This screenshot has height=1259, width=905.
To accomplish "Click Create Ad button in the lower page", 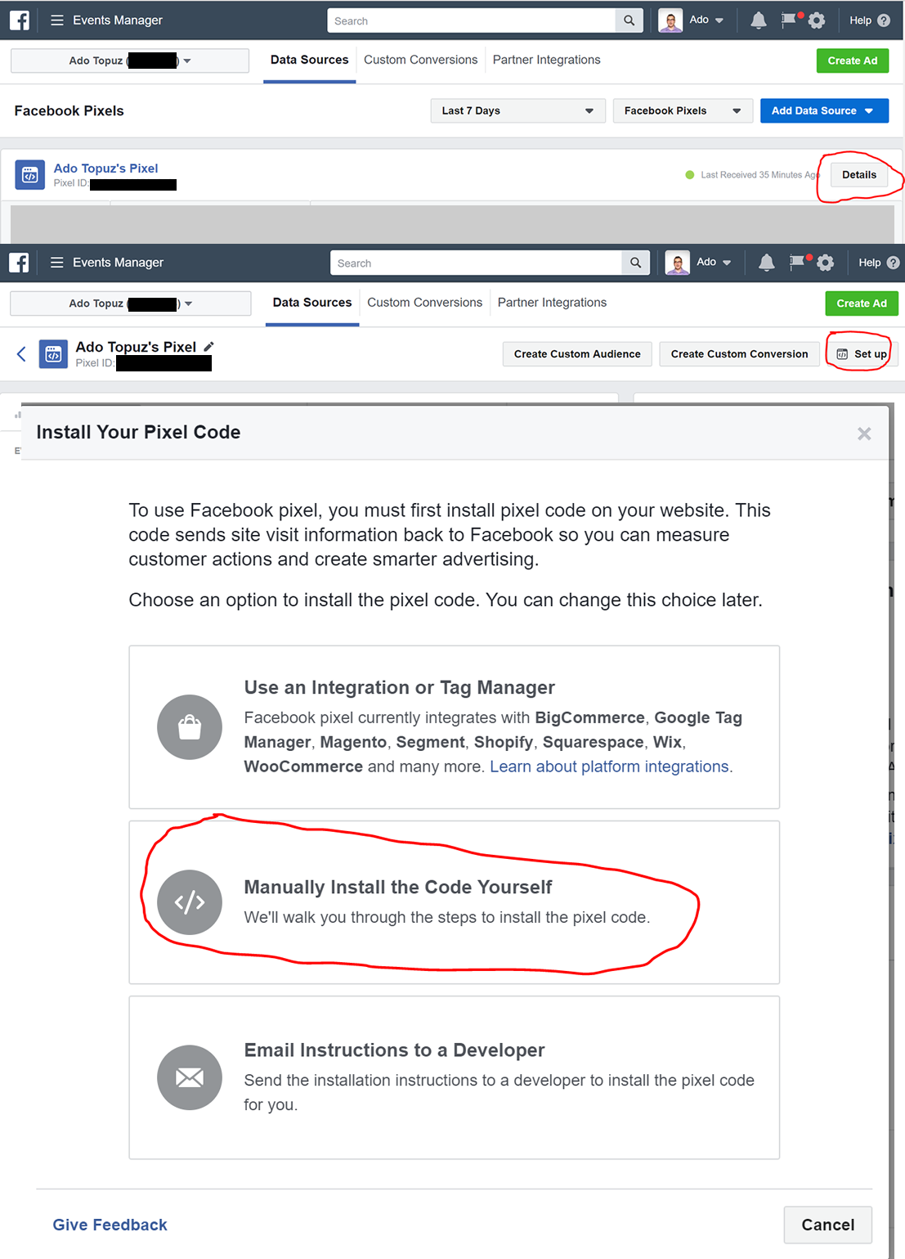I will tap(862, 304).
